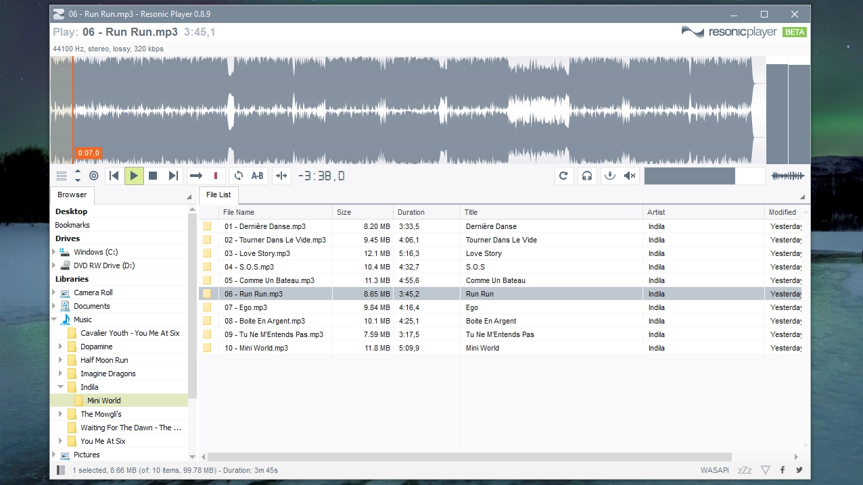The image size is (863, 485).
Task: Click file icon of 10 - Mini World.mp3
Action: (x=208, y=348)
